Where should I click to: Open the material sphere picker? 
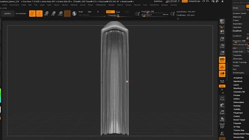(74, 14)
